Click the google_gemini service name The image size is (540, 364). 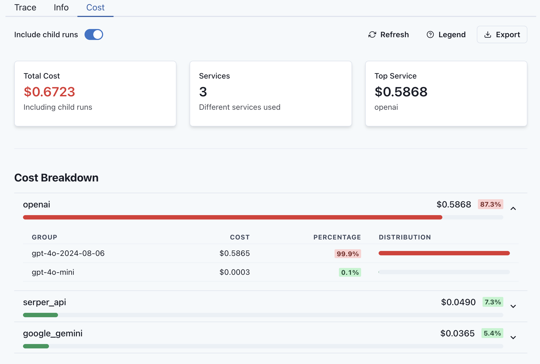(53, 333)
